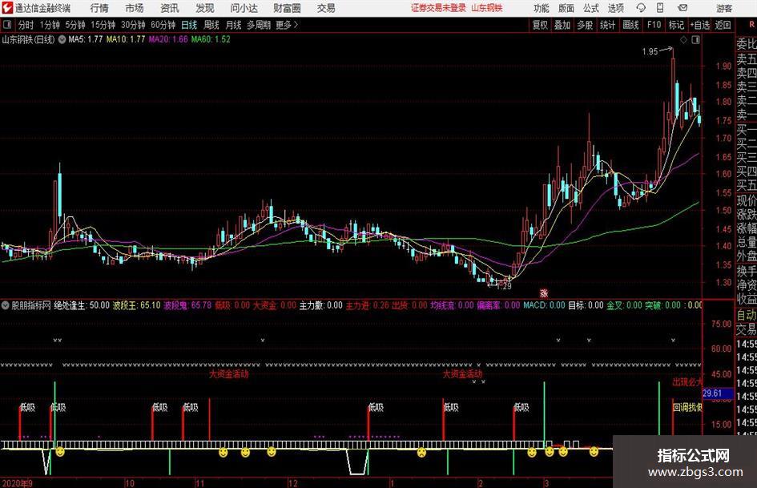Click the 统计 statistics button
This screenshot has width=757, height=488.
tap(607, 25)
